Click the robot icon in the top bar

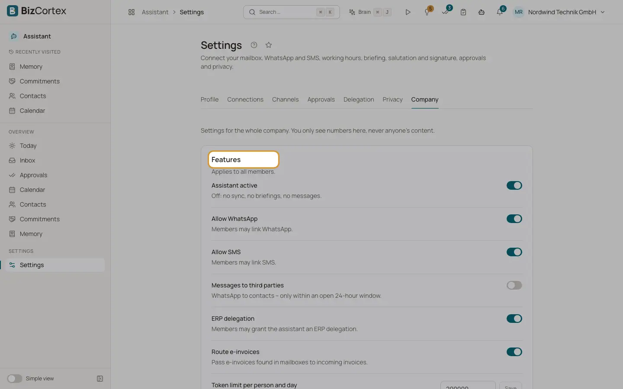pyautogui.click(x=482, y=12)
